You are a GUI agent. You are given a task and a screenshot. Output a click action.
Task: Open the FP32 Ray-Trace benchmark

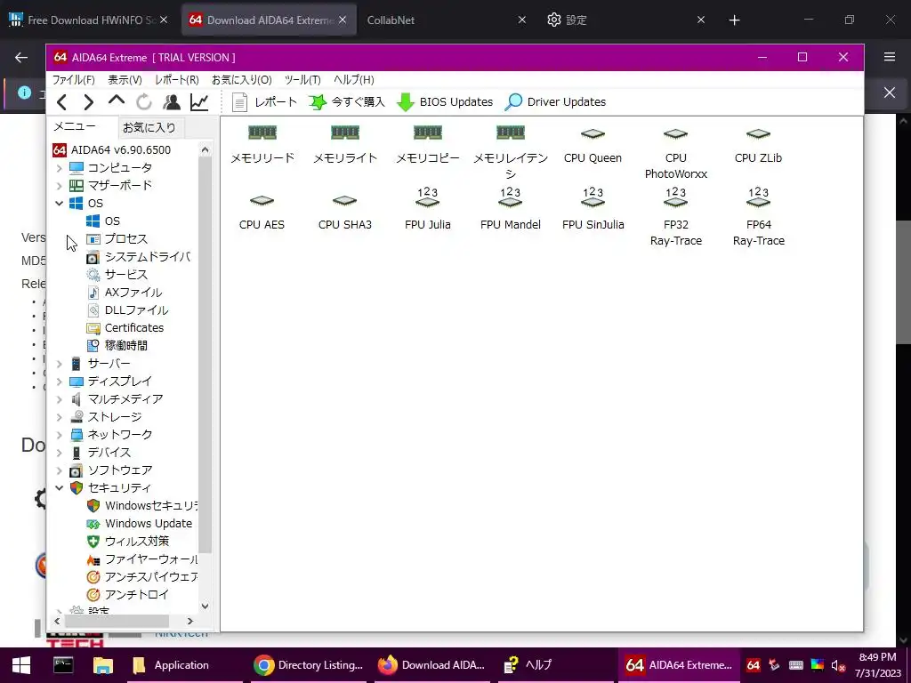pos(676,217)
